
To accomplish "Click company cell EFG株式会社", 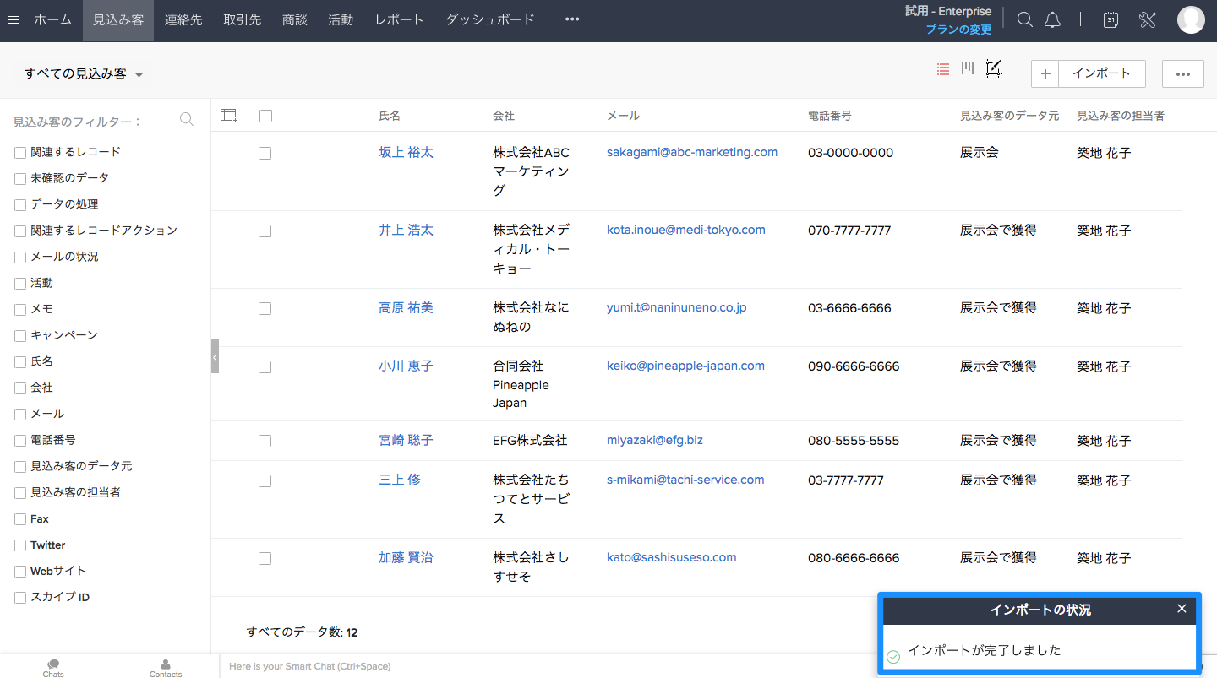I will coord(531,440).
